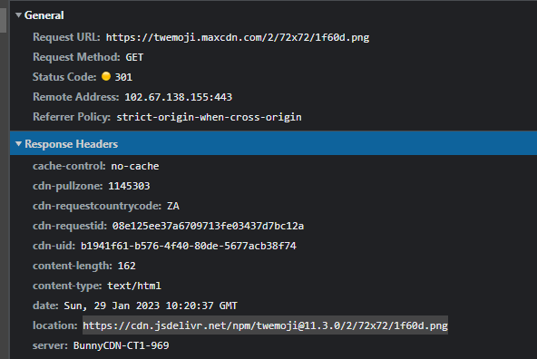Viewport: 537px width, 359px height.
Task: Select the cdn-requestcountrycode ZA value
Action: [x=173, y=206]
